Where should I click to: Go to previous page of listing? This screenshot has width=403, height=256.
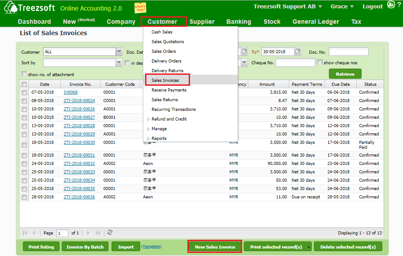pos(34,233)
